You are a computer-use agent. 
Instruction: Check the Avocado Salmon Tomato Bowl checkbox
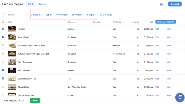coord(3,45)
